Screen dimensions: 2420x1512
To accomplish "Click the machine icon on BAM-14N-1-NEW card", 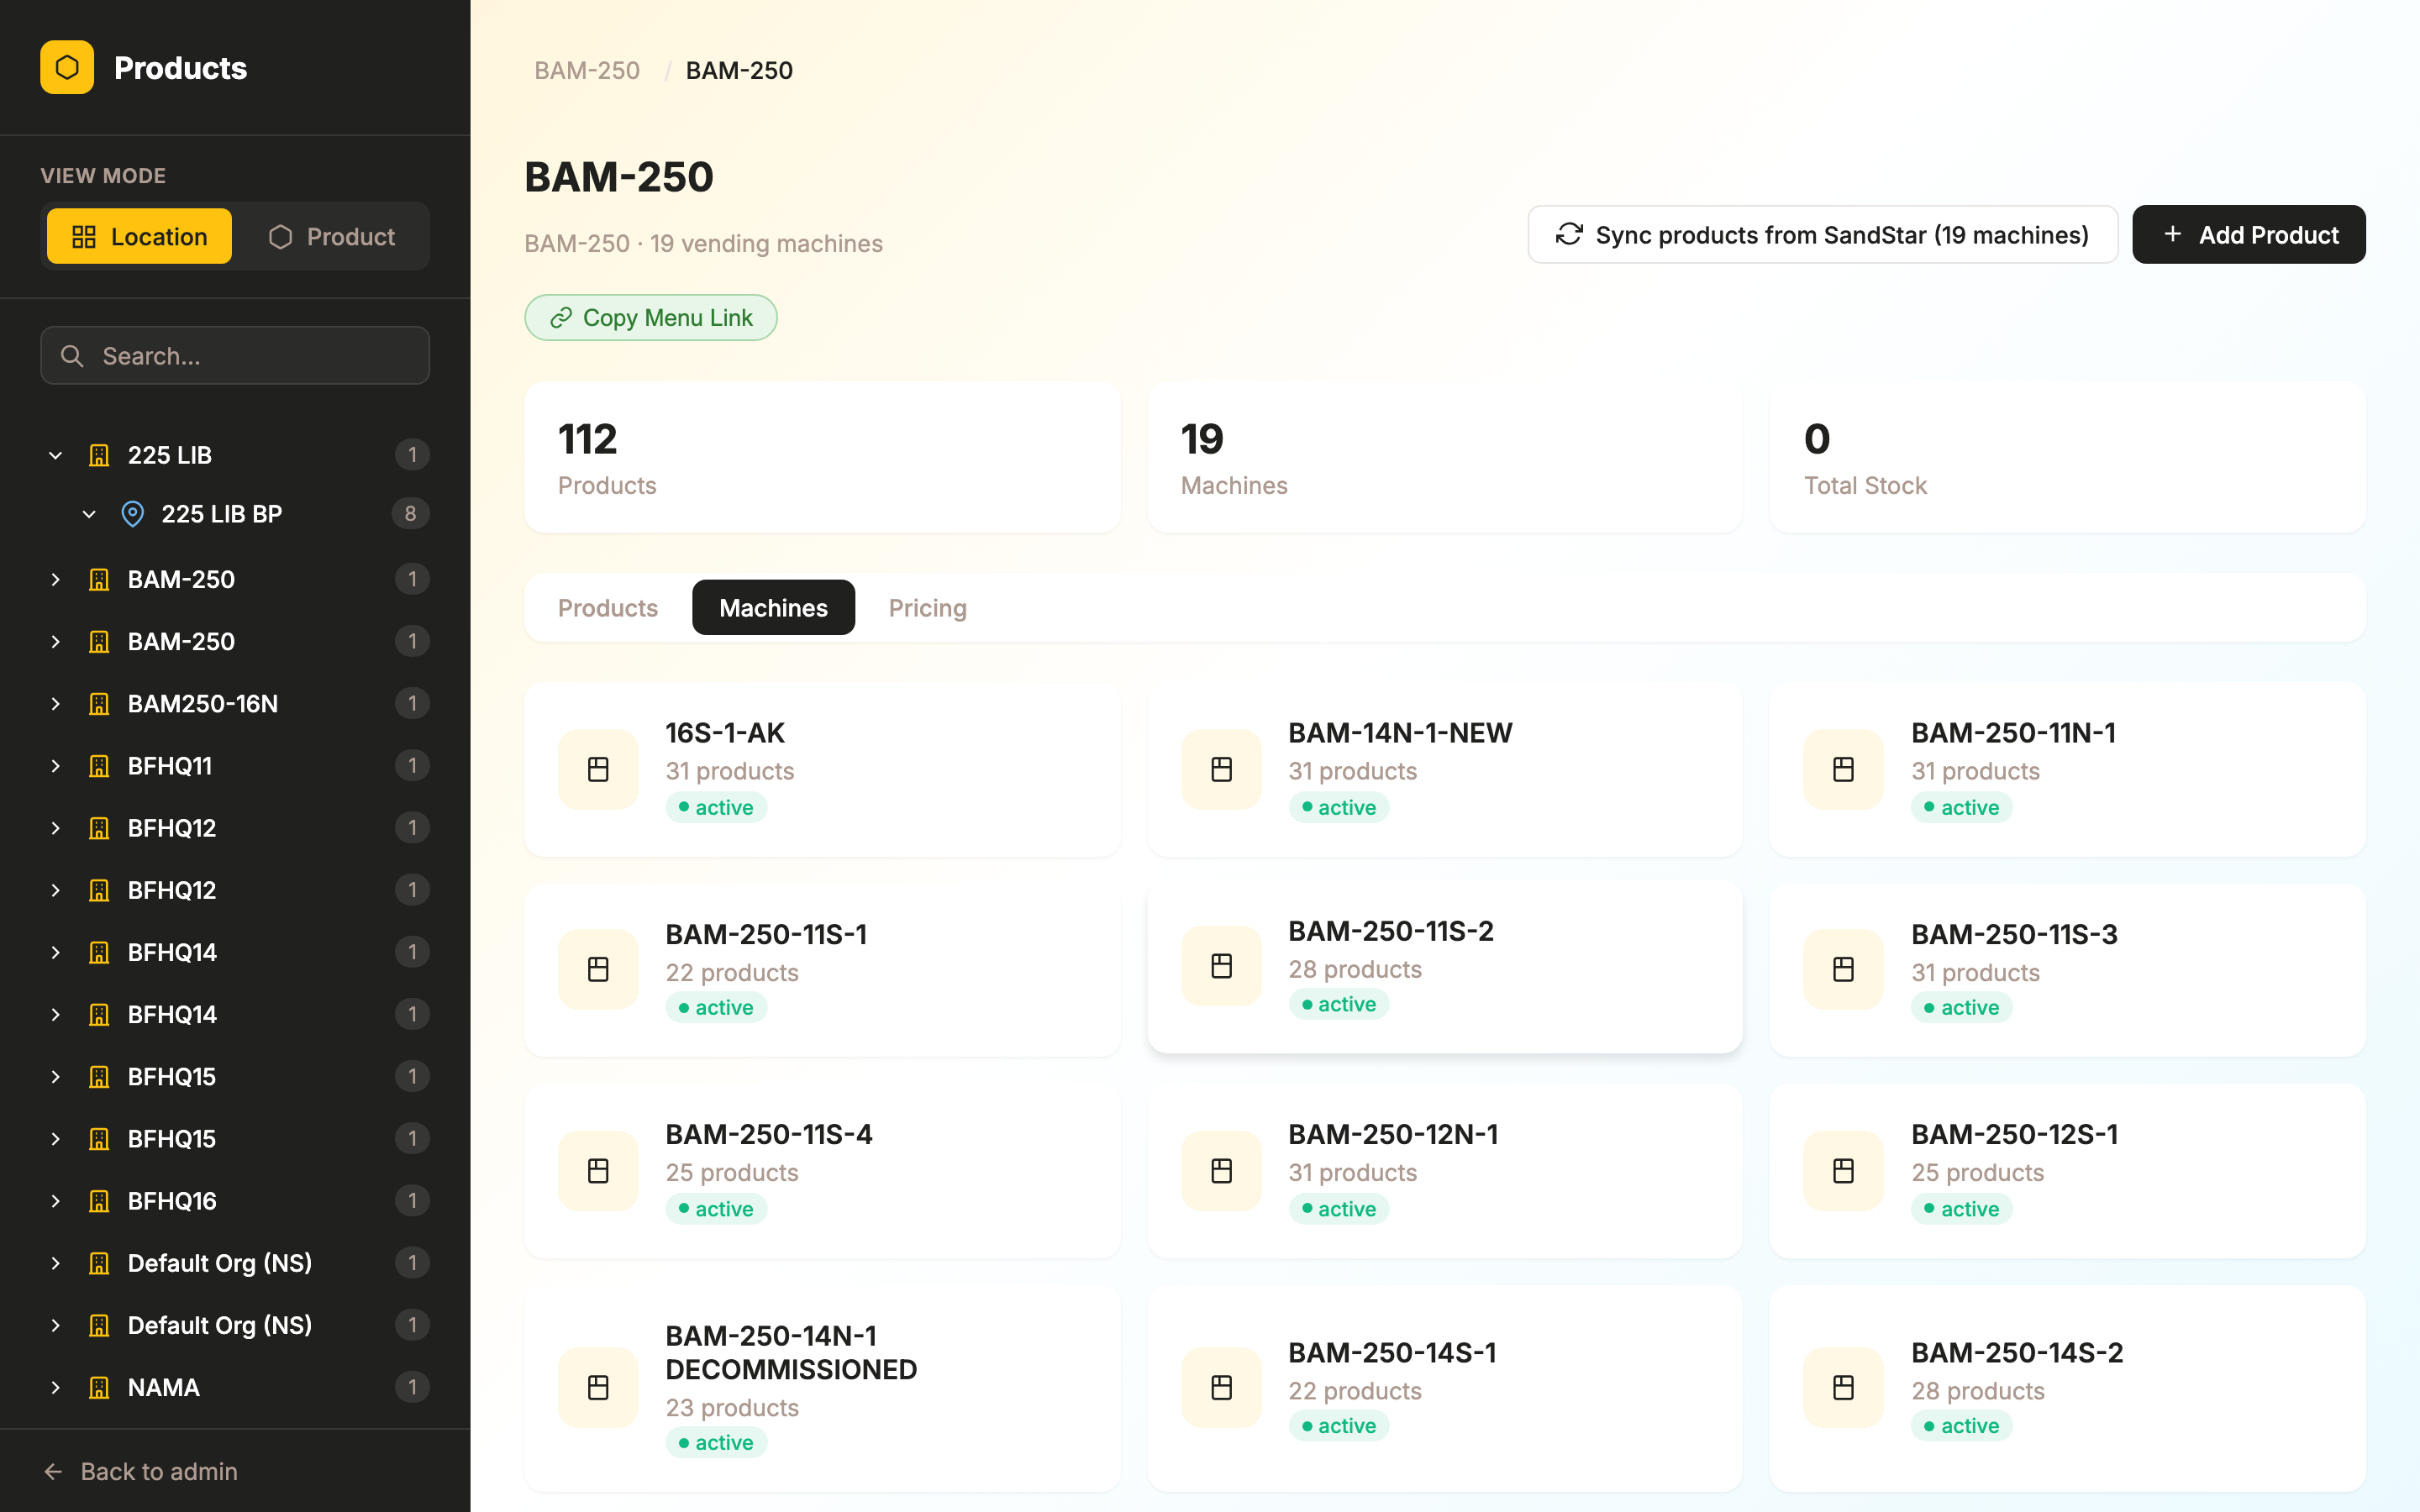I will coord(1221,769).
